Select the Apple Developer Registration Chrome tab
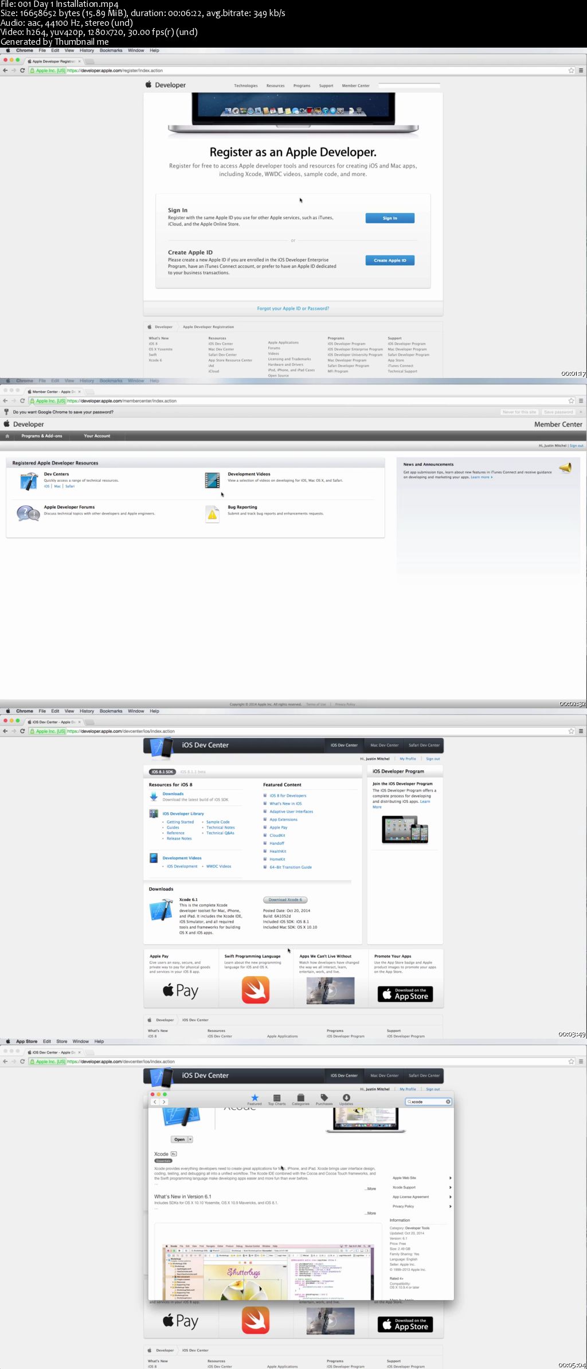Screen dimensions: 587x1369 click(x=53, y=61)
